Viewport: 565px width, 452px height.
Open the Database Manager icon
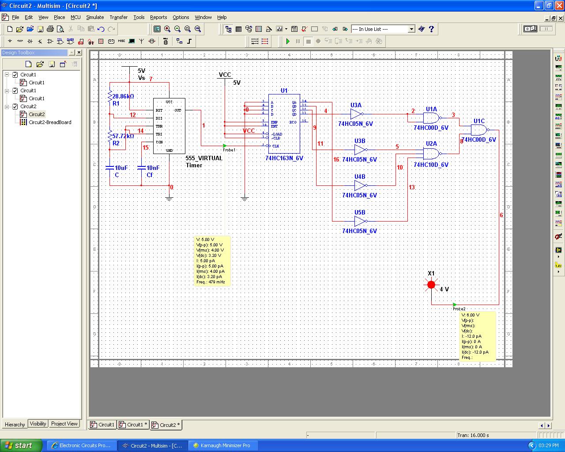(249, 29)
